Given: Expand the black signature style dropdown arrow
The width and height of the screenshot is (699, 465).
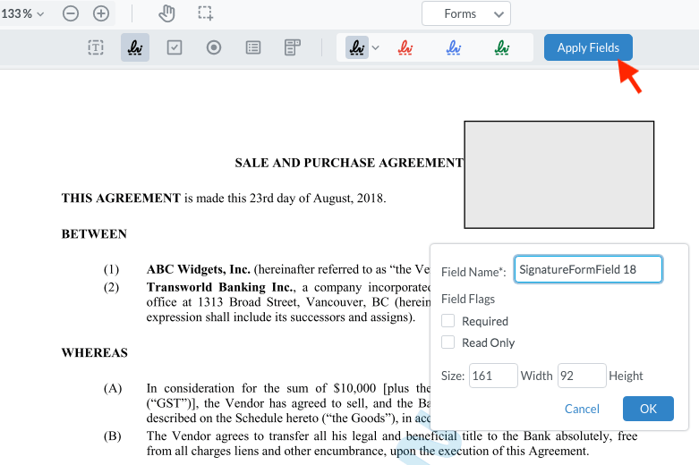Looking at the screenshot, I should [376, 48].
